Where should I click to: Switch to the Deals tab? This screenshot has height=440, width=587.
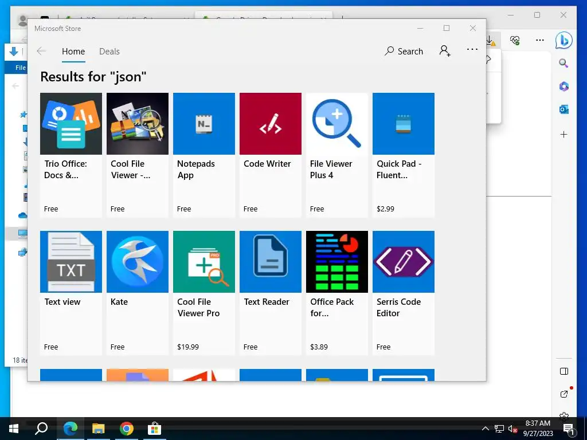(x=109, y=51)
